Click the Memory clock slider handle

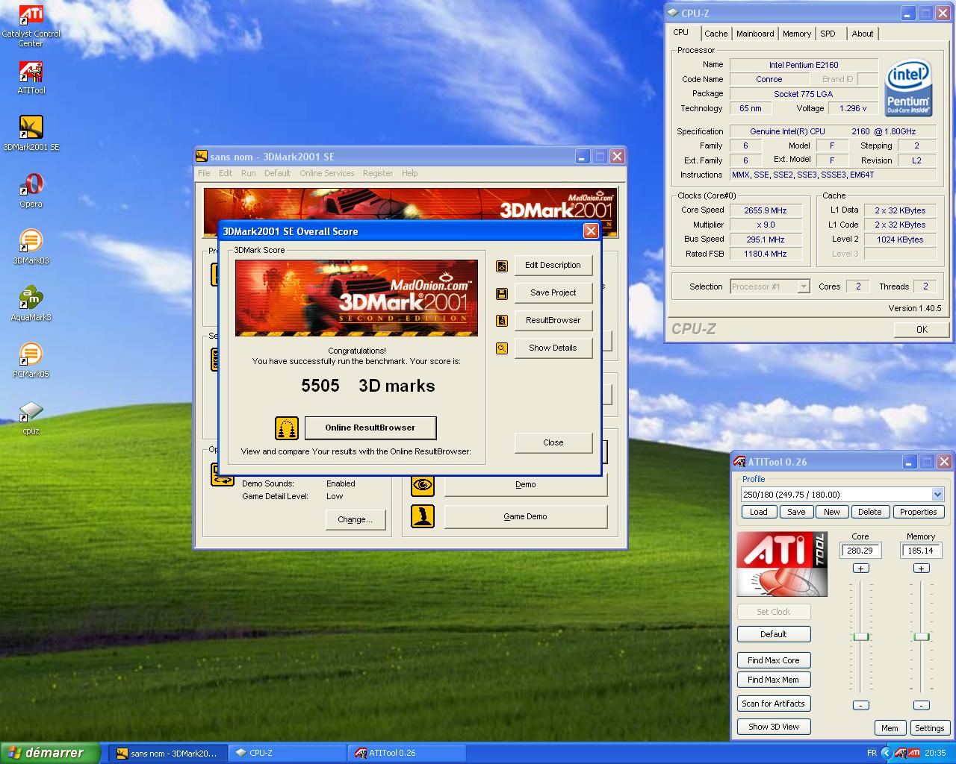922,636
